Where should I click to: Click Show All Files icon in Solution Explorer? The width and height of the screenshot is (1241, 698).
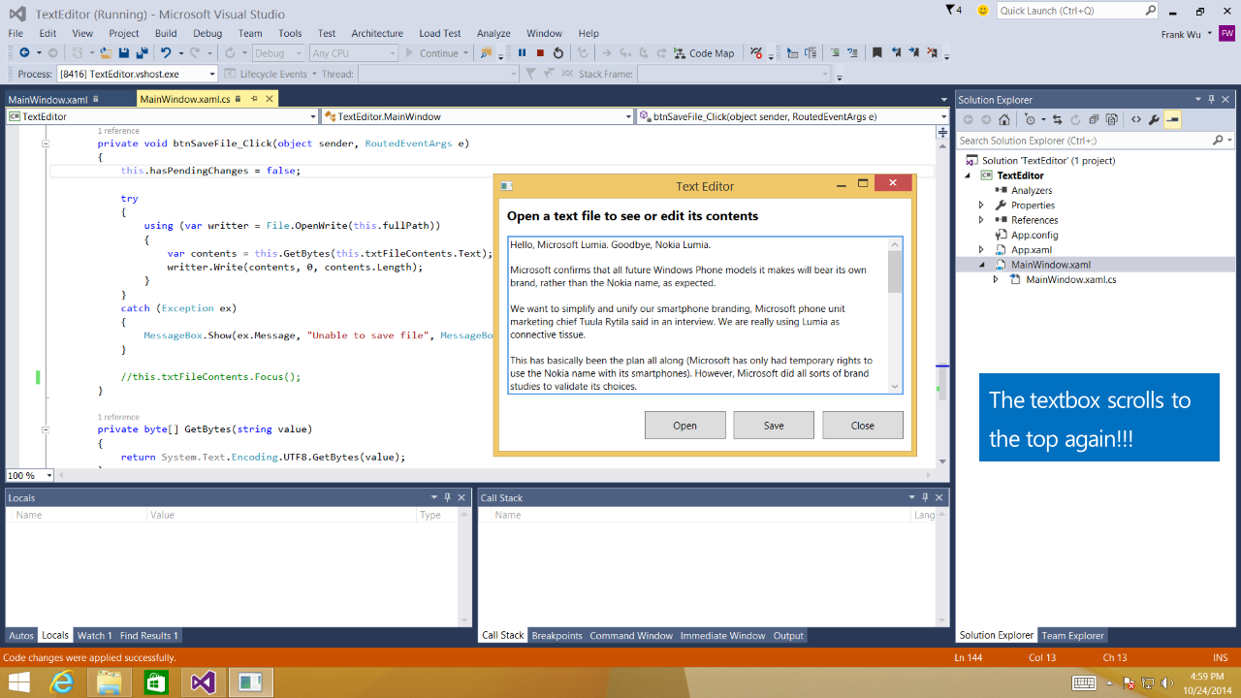point(1111,120)
